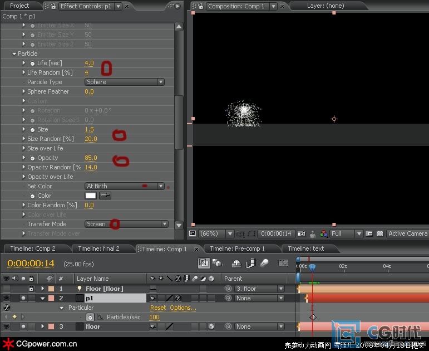Collapse the Particle group triangle
Screen dimensions: 429x351
[x=14, y=54]
